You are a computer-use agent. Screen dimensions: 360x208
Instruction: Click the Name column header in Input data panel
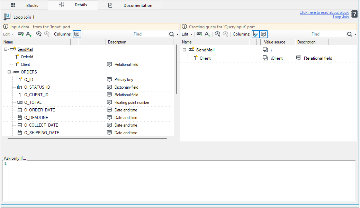36,42
